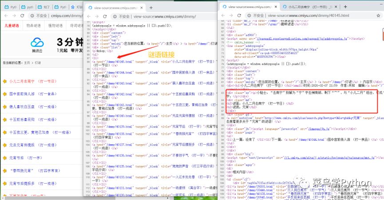The width and height of the screenshot is (384, 200).
Task: Reload the right view-source 40145.html page
Action: pos(239,15)
